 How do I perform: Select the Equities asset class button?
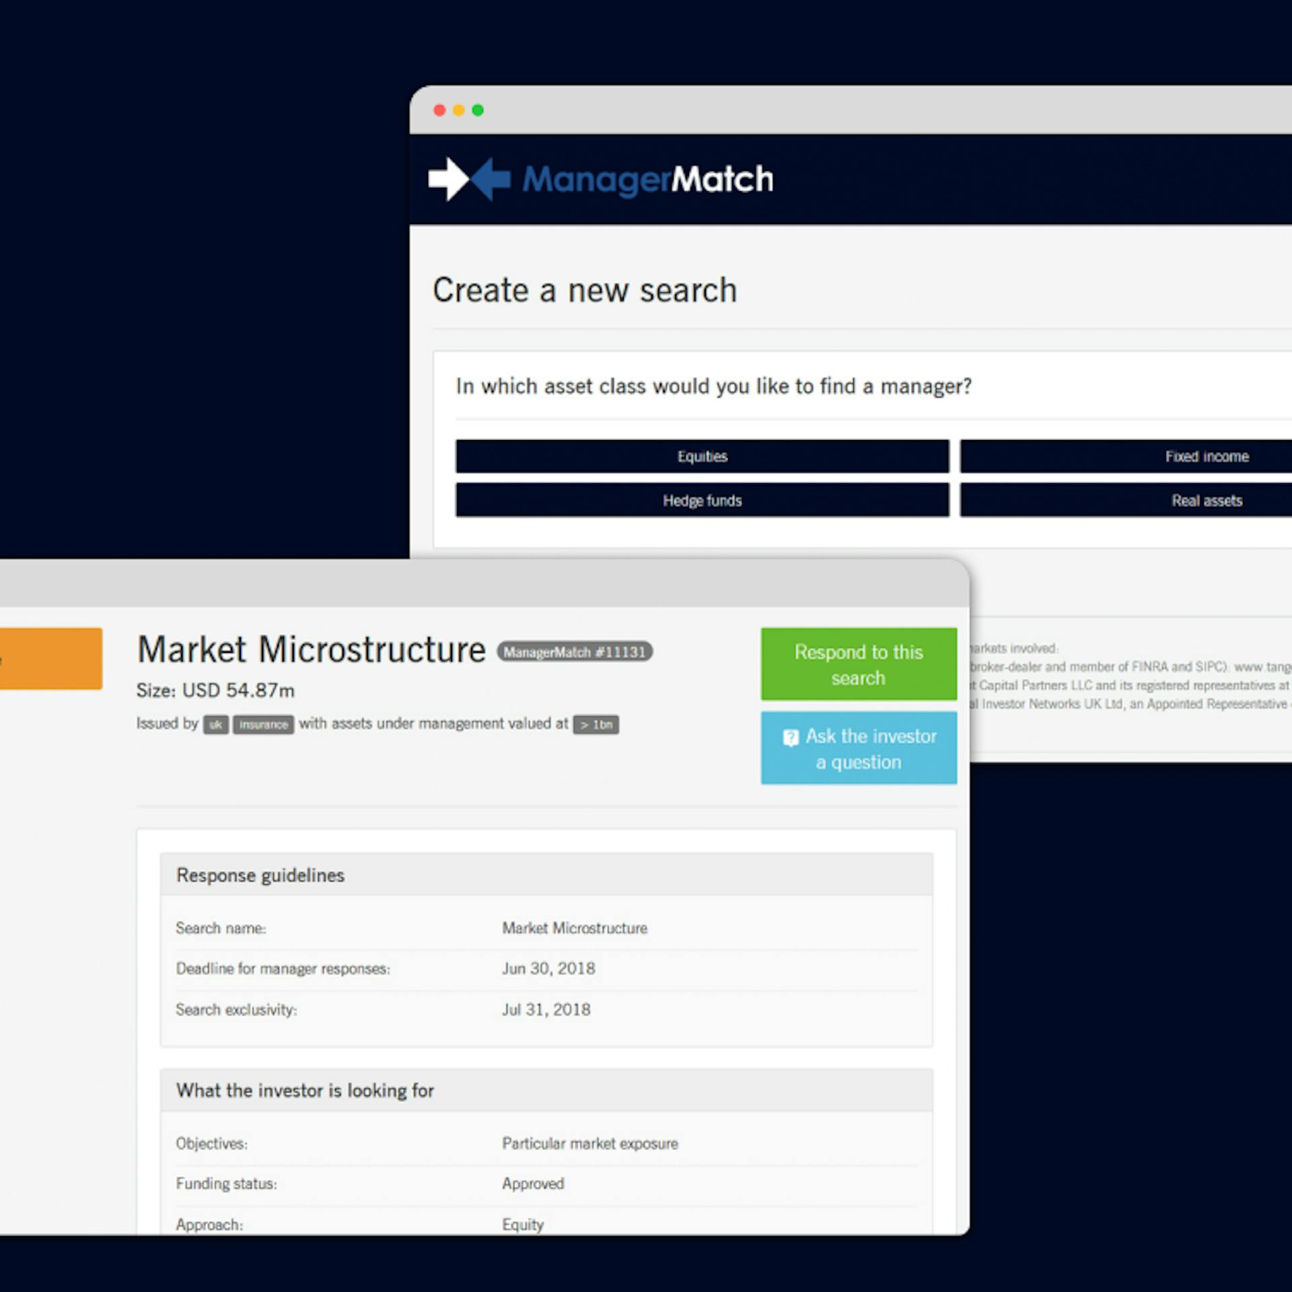702,456
